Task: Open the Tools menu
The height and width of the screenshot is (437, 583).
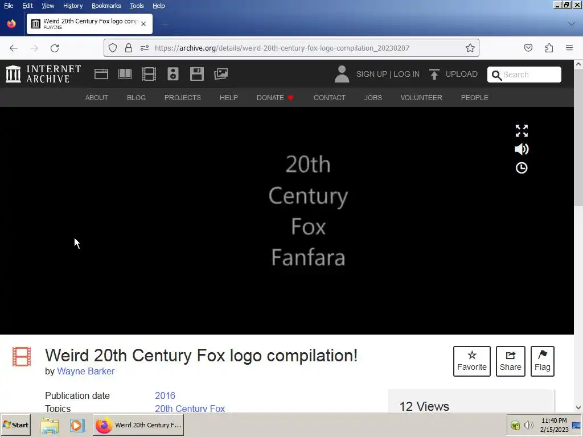Action: [x=137, y=6]
